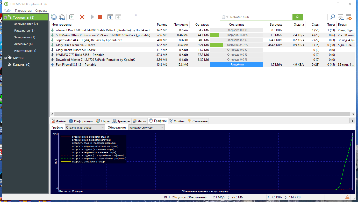Image resolution: width=358 pixels, height=202 pixels.
Task: Click the Add Torrent from URL icon
Action: (x=62, y=17)
